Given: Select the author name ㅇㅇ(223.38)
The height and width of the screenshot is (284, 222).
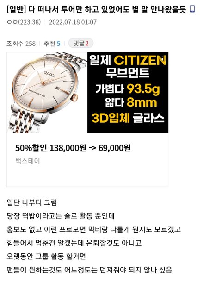Looking at the screenshot, I should coord(24,22).
